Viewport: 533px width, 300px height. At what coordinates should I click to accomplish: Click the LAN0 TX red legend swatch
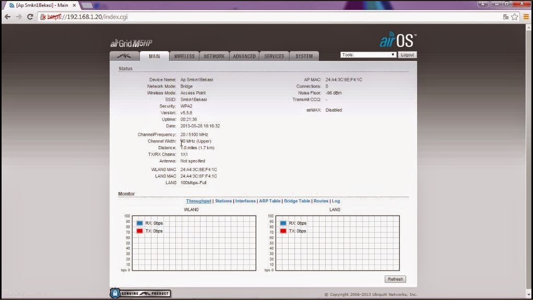coord(283,231)
